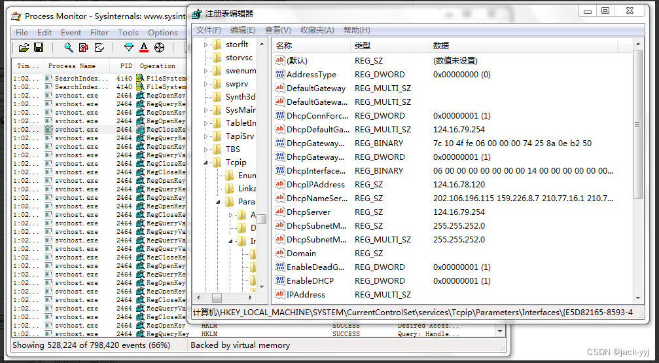This screenshot has height=363, width=659.
Task: Click the registry tree vertical scrollbar thumb
Action: [x=262, y=219]
